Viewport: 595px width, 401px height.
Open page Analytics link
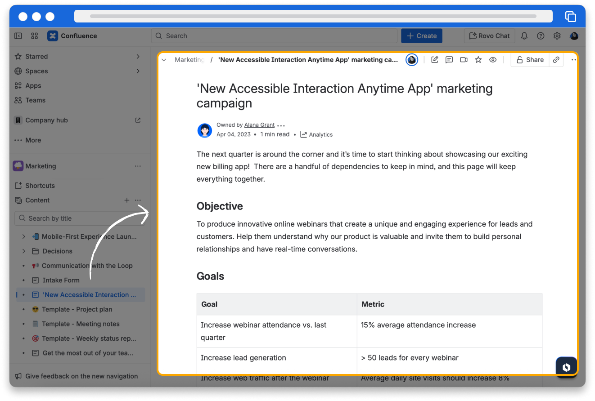tap(316, 134)
